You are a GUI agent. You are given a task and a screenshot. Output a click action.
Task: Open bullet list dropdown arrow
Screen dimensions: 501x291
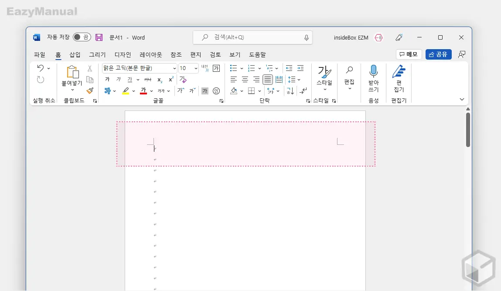tap(242, 68)
